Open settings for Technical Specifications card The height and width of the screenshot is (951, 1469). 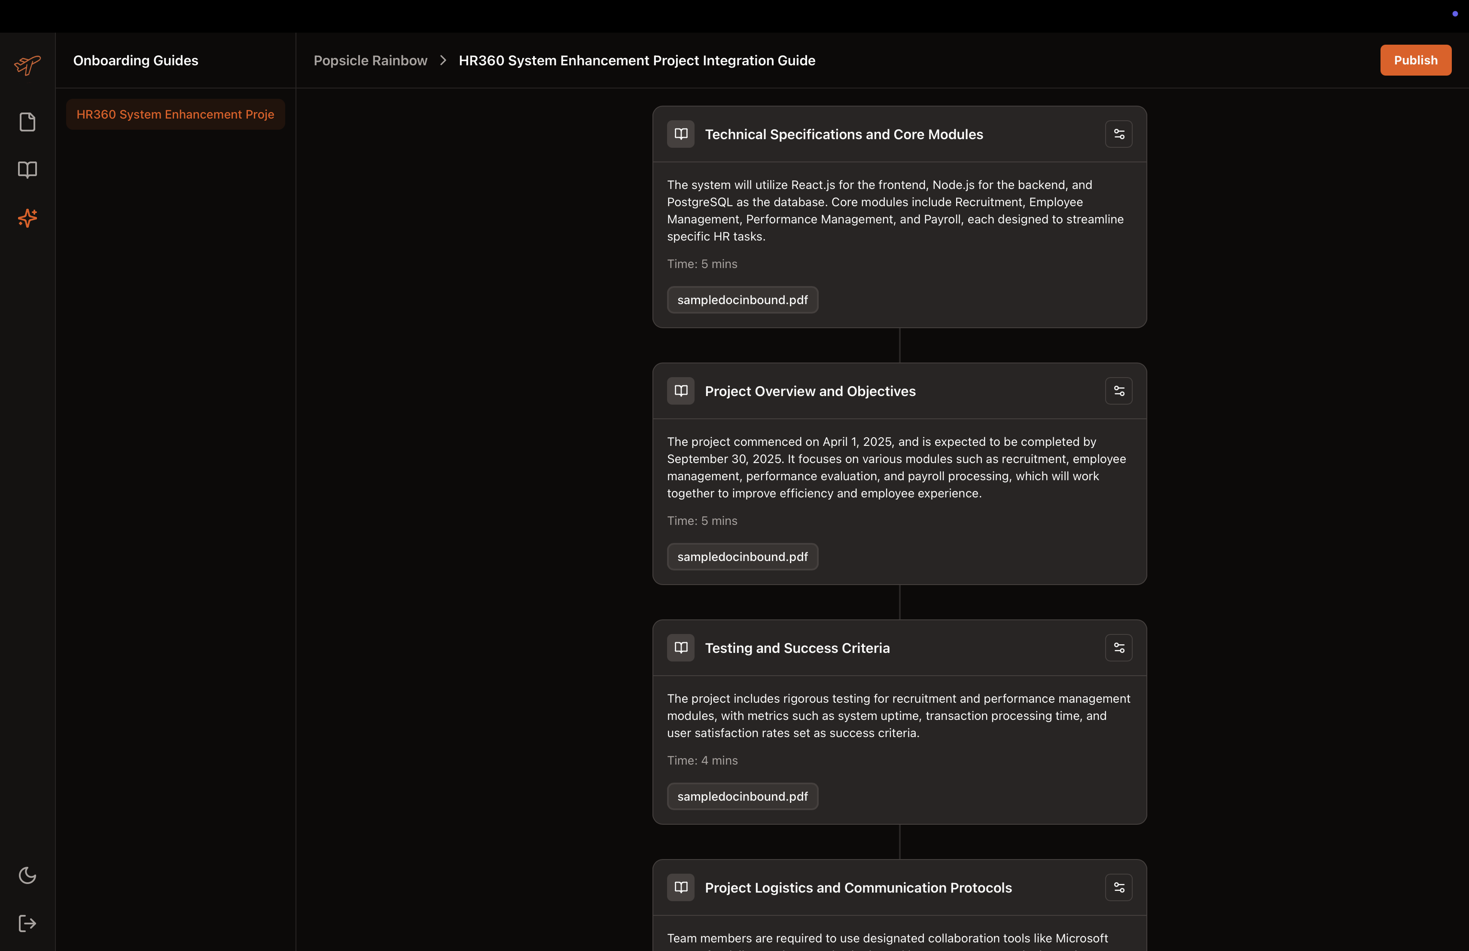point(1119,134)
